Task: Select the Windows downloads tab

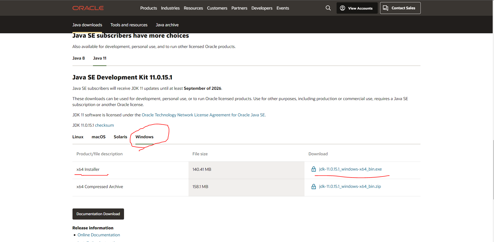Action: click(x=144, y=137)
